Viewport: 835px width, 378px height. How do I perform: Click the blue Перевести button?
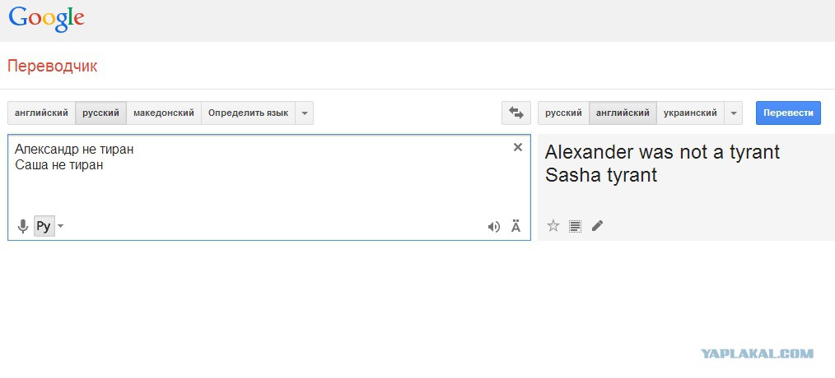[788, 113]
